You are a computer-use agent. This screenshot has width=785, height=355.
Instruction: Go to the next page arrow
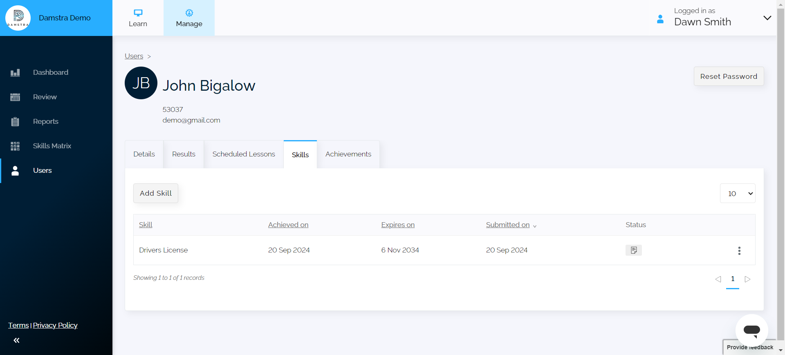(747, 279)
